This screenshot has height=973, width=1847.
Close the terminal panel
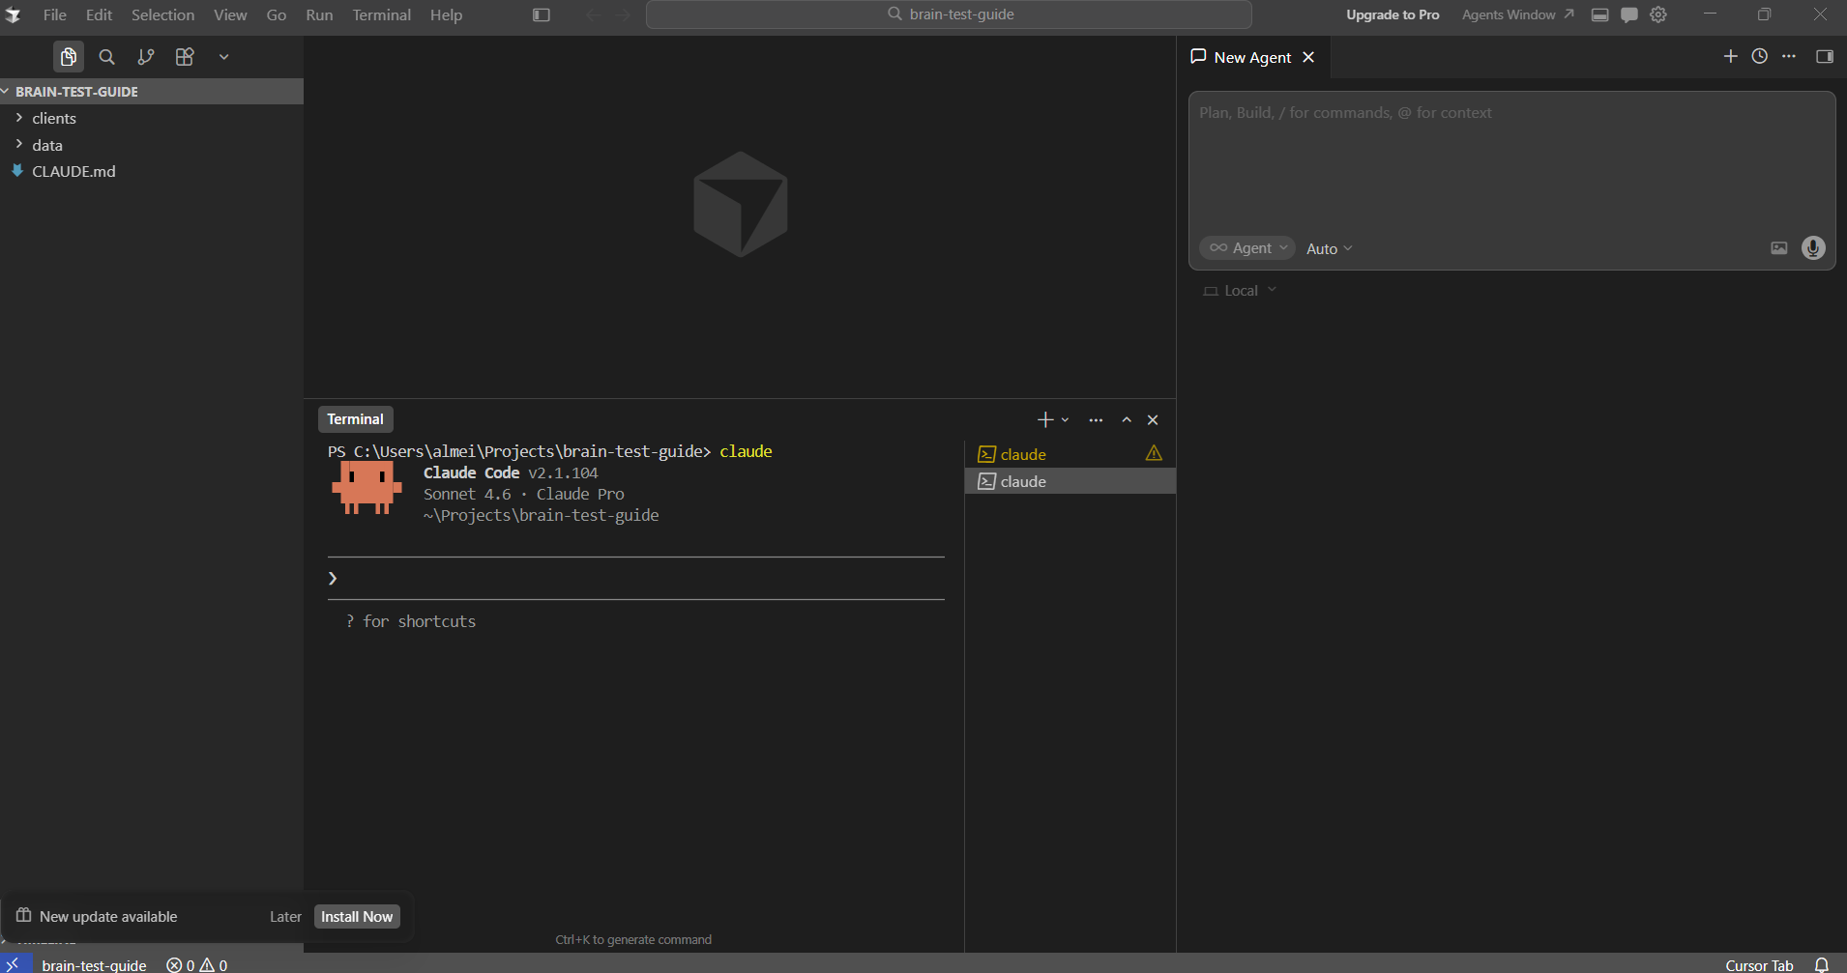(x=1153, y=419)
